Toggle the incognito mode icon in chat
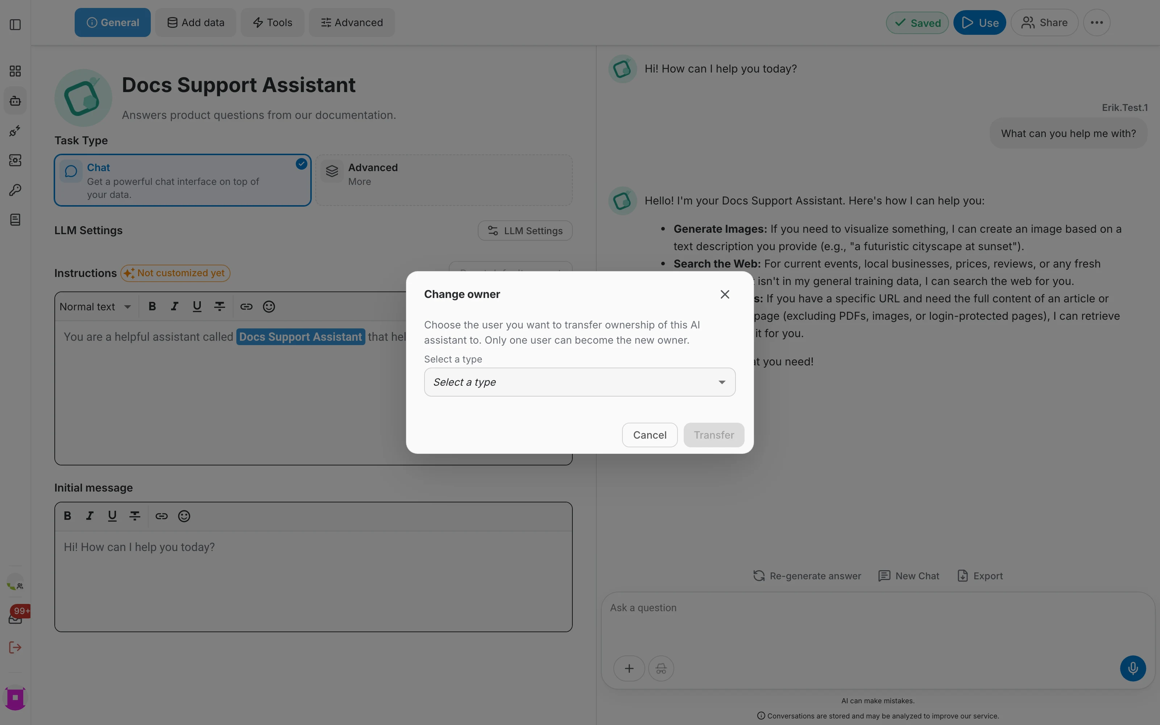Image resolution: width=1160 pixels, height=725 pixels. (661, 668)
